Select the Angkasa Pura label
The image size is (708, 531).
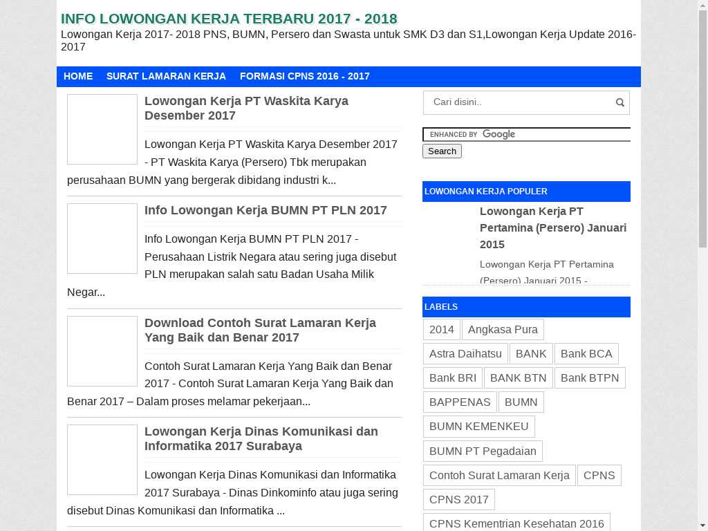[x=503, y=330]
